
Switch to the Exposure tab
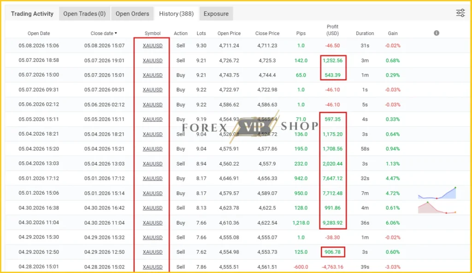tap(216, 13)
